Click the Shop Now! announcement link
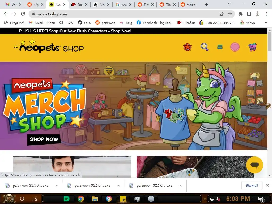Viewport: 272px width, 204px height. point(121,31)
